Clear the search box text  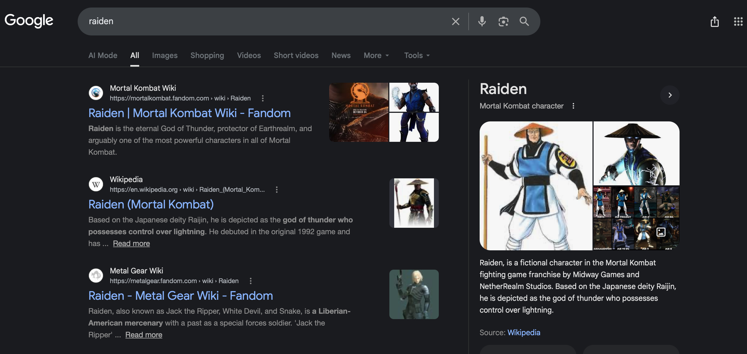455,21
